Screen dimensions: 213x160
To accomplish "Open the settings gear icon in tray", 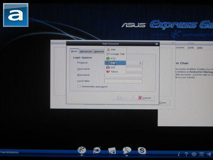I will click(x=194, y=154).
